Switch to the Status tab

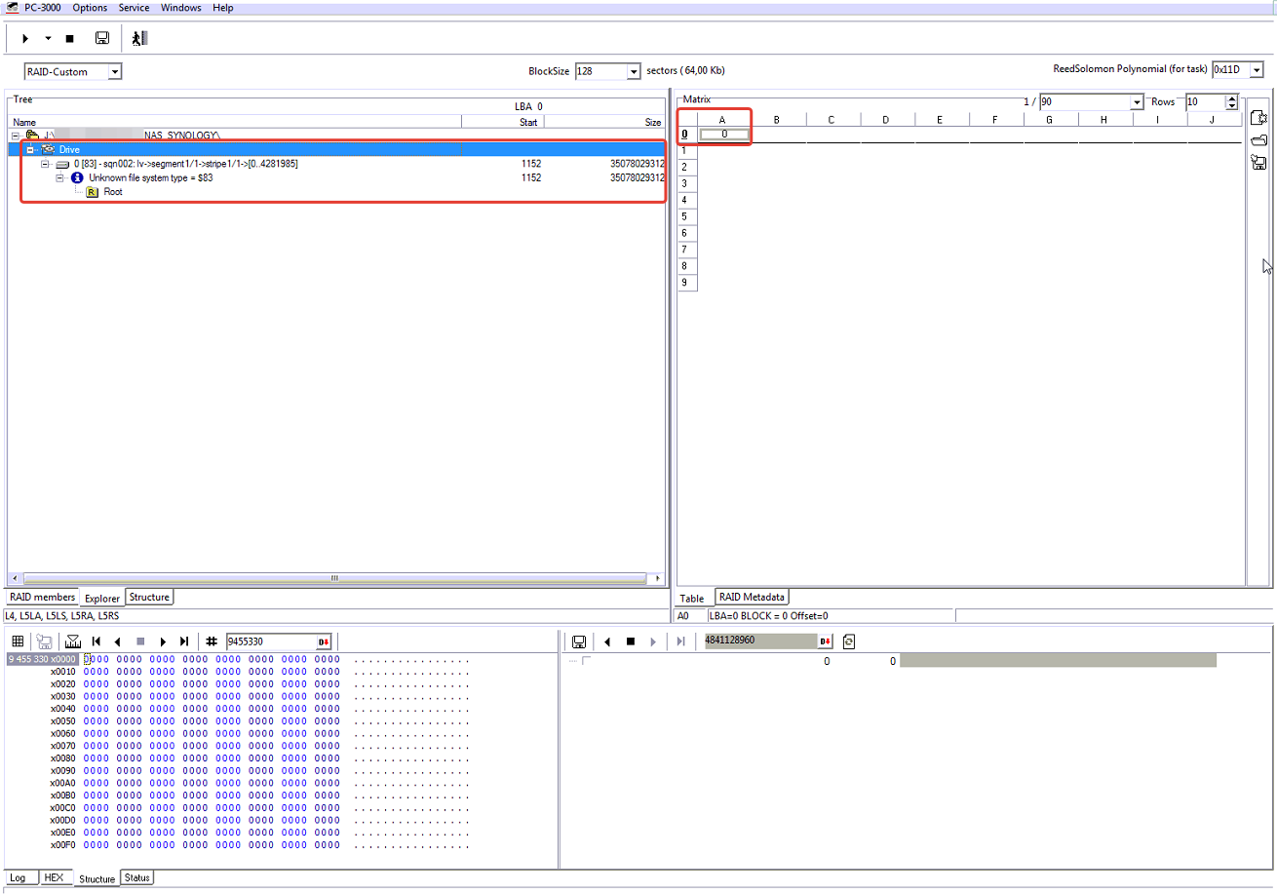tap(137, 877)
